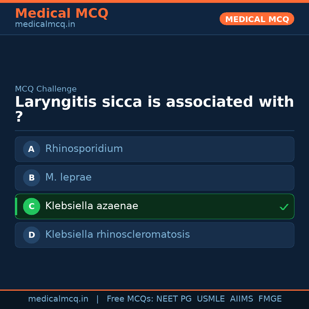The height and width of the screenshot is (309, 309).
Task: Open the medicalmcq.in link under the header title
Action: [x=45, y=25]
